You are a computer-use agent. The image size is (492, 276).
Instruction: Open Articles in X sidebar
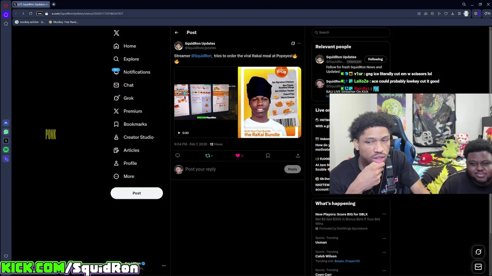[x=126, y=150]
